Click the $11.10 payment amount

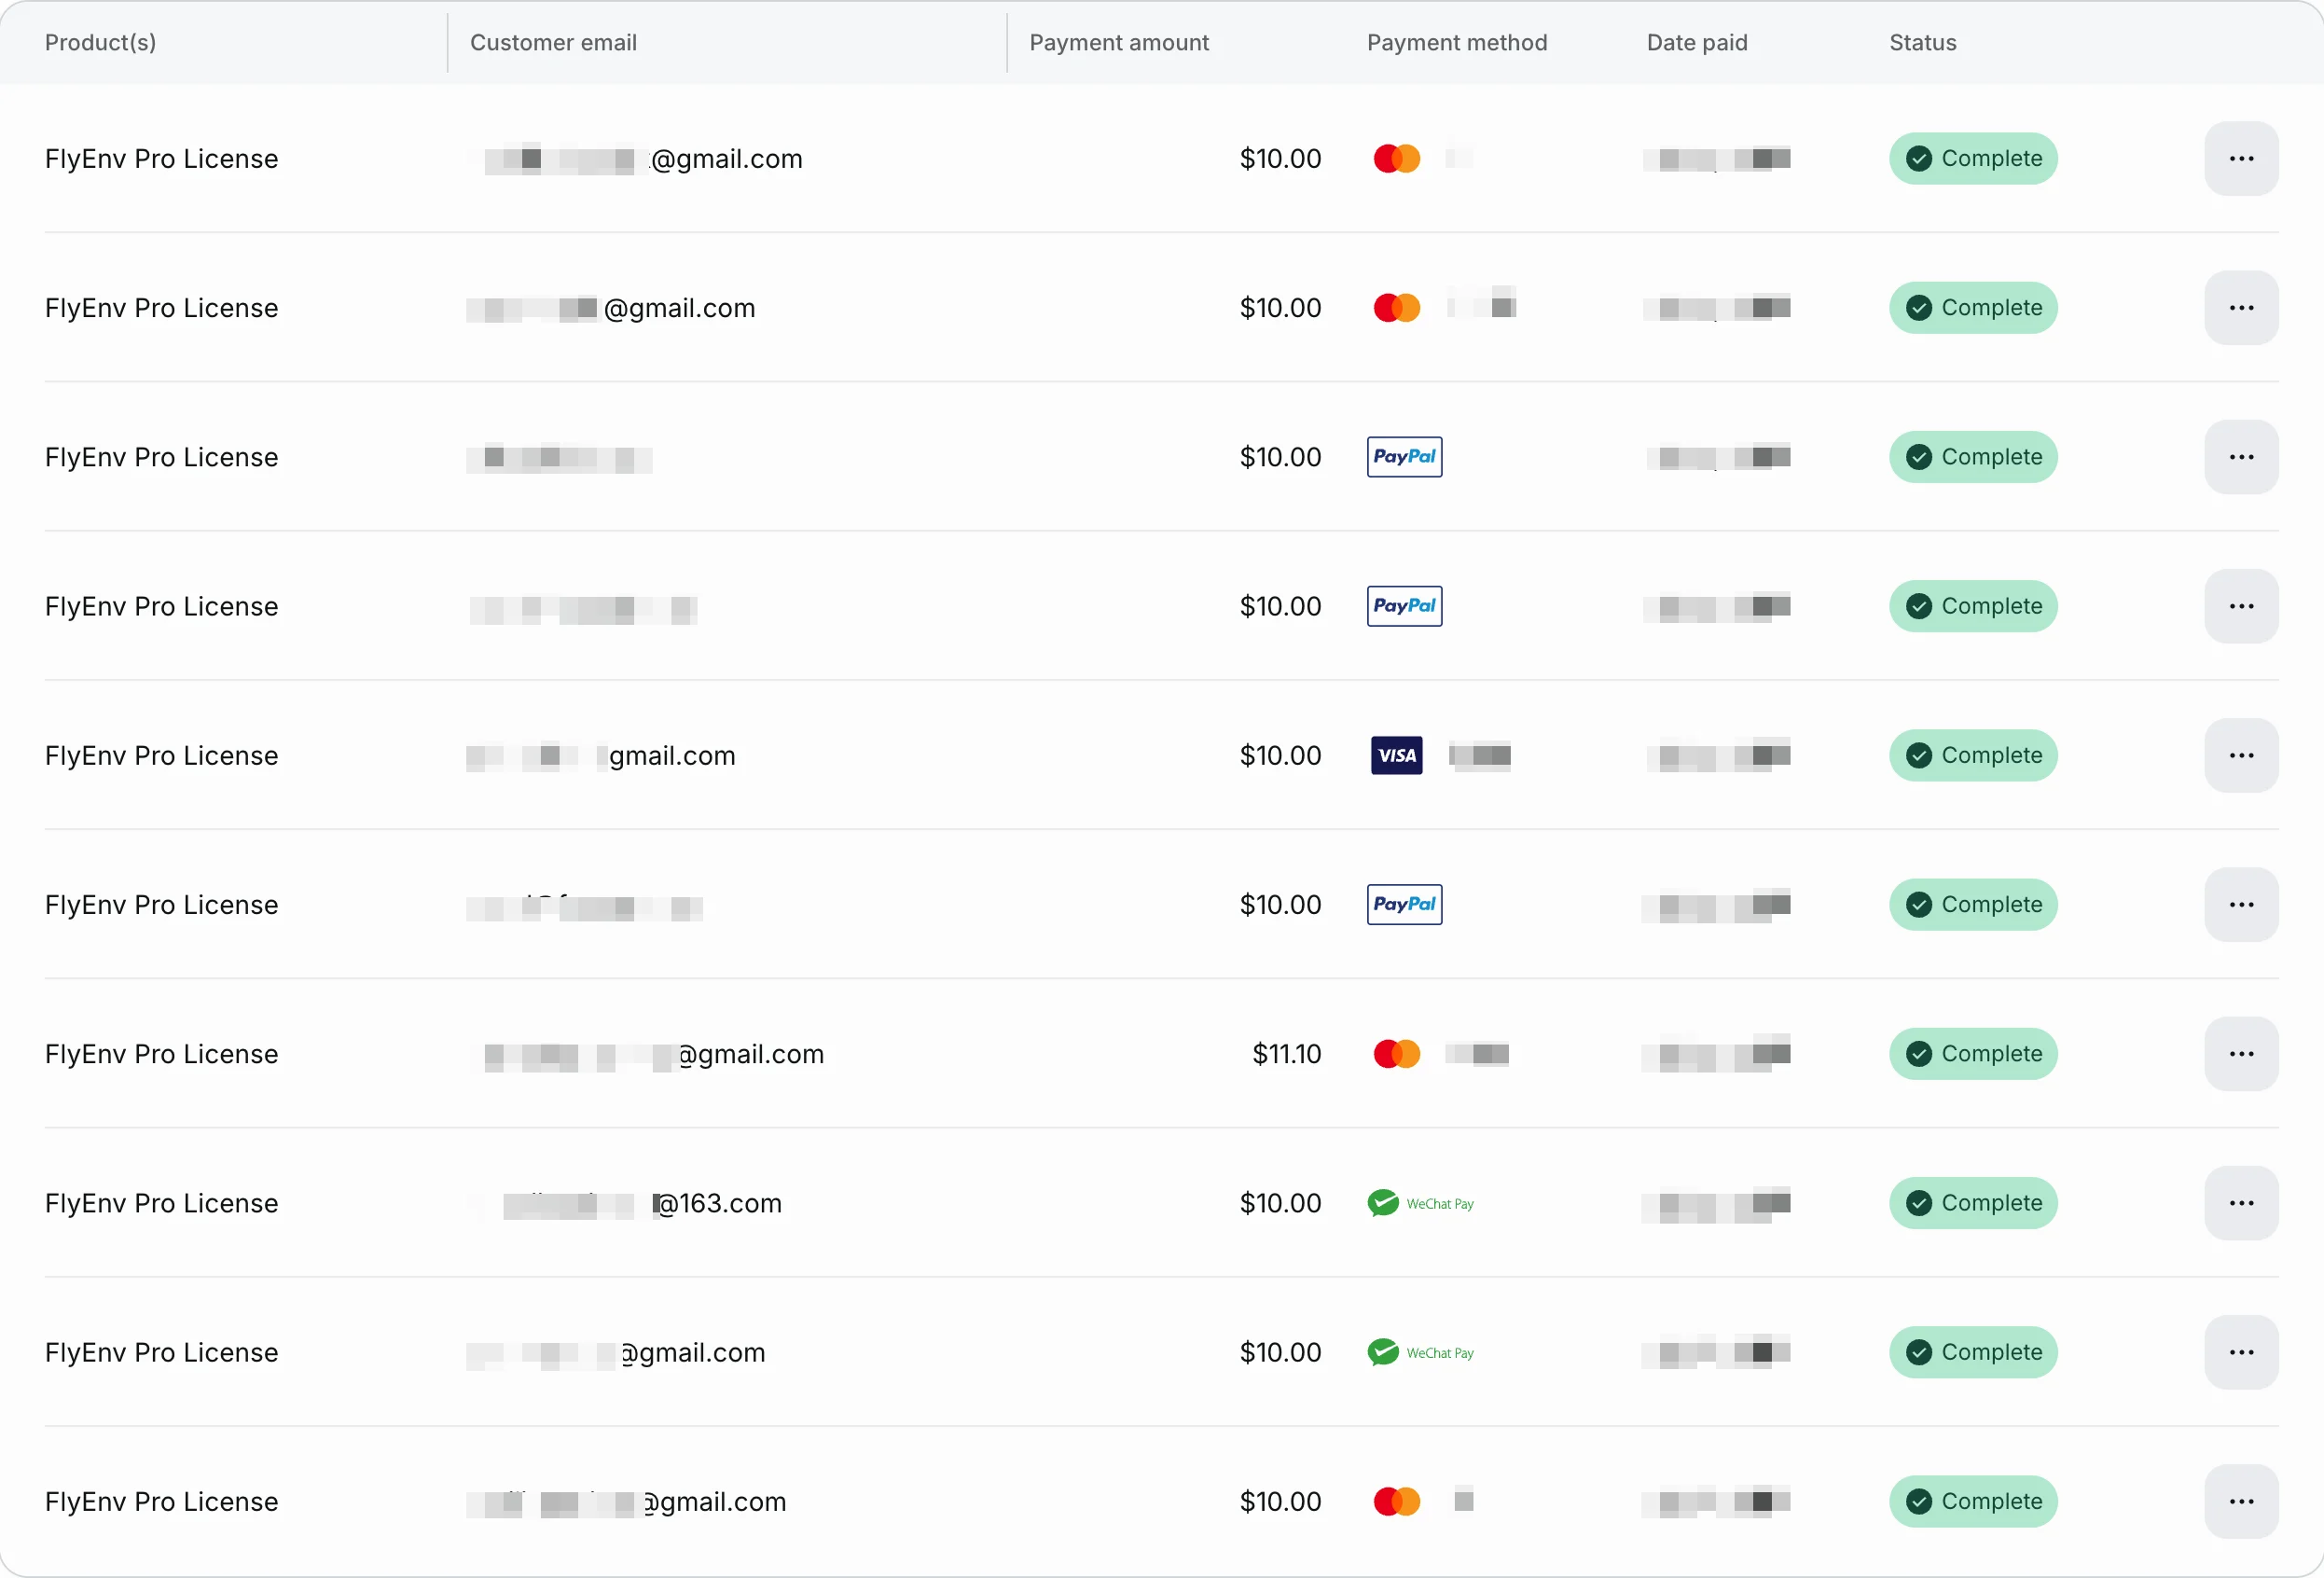pyautogui.click(x=1286, y=1054)
